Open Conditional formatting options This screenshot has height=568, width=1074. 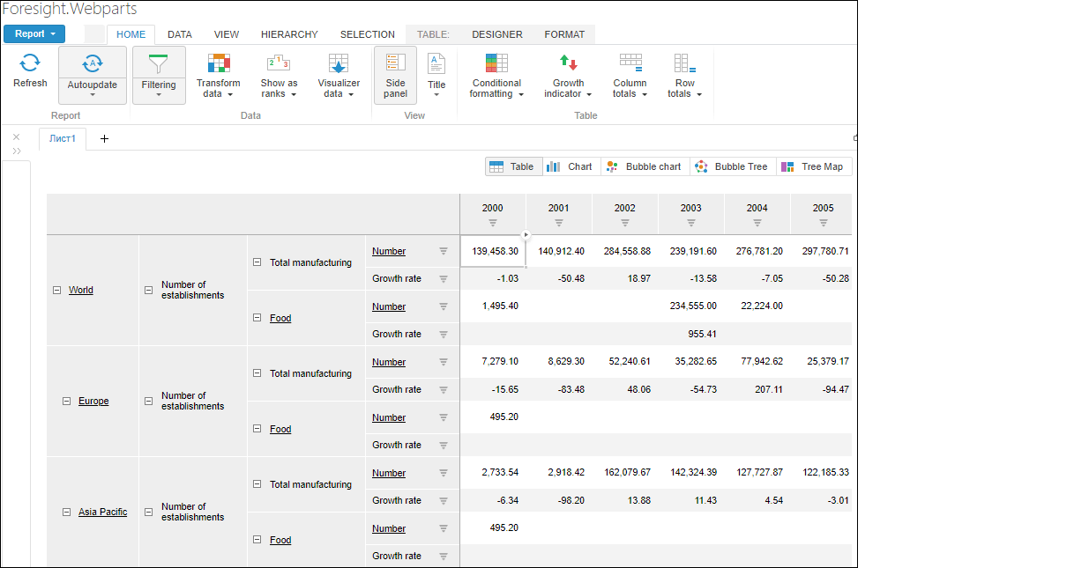click(496, 75)
